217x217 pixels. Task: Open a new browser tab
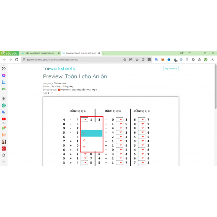(104, 53)
